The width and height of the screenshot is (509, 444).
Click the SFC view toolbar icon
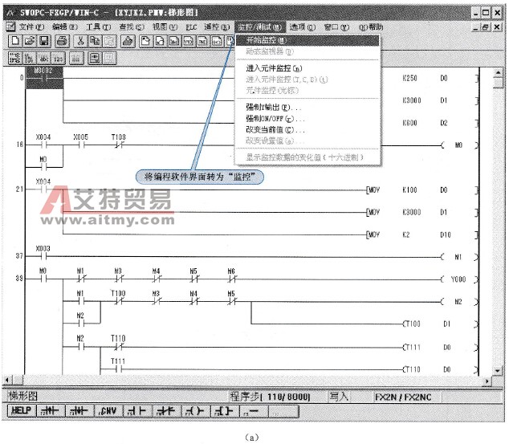pyautogui.click(x=203, y=41)
